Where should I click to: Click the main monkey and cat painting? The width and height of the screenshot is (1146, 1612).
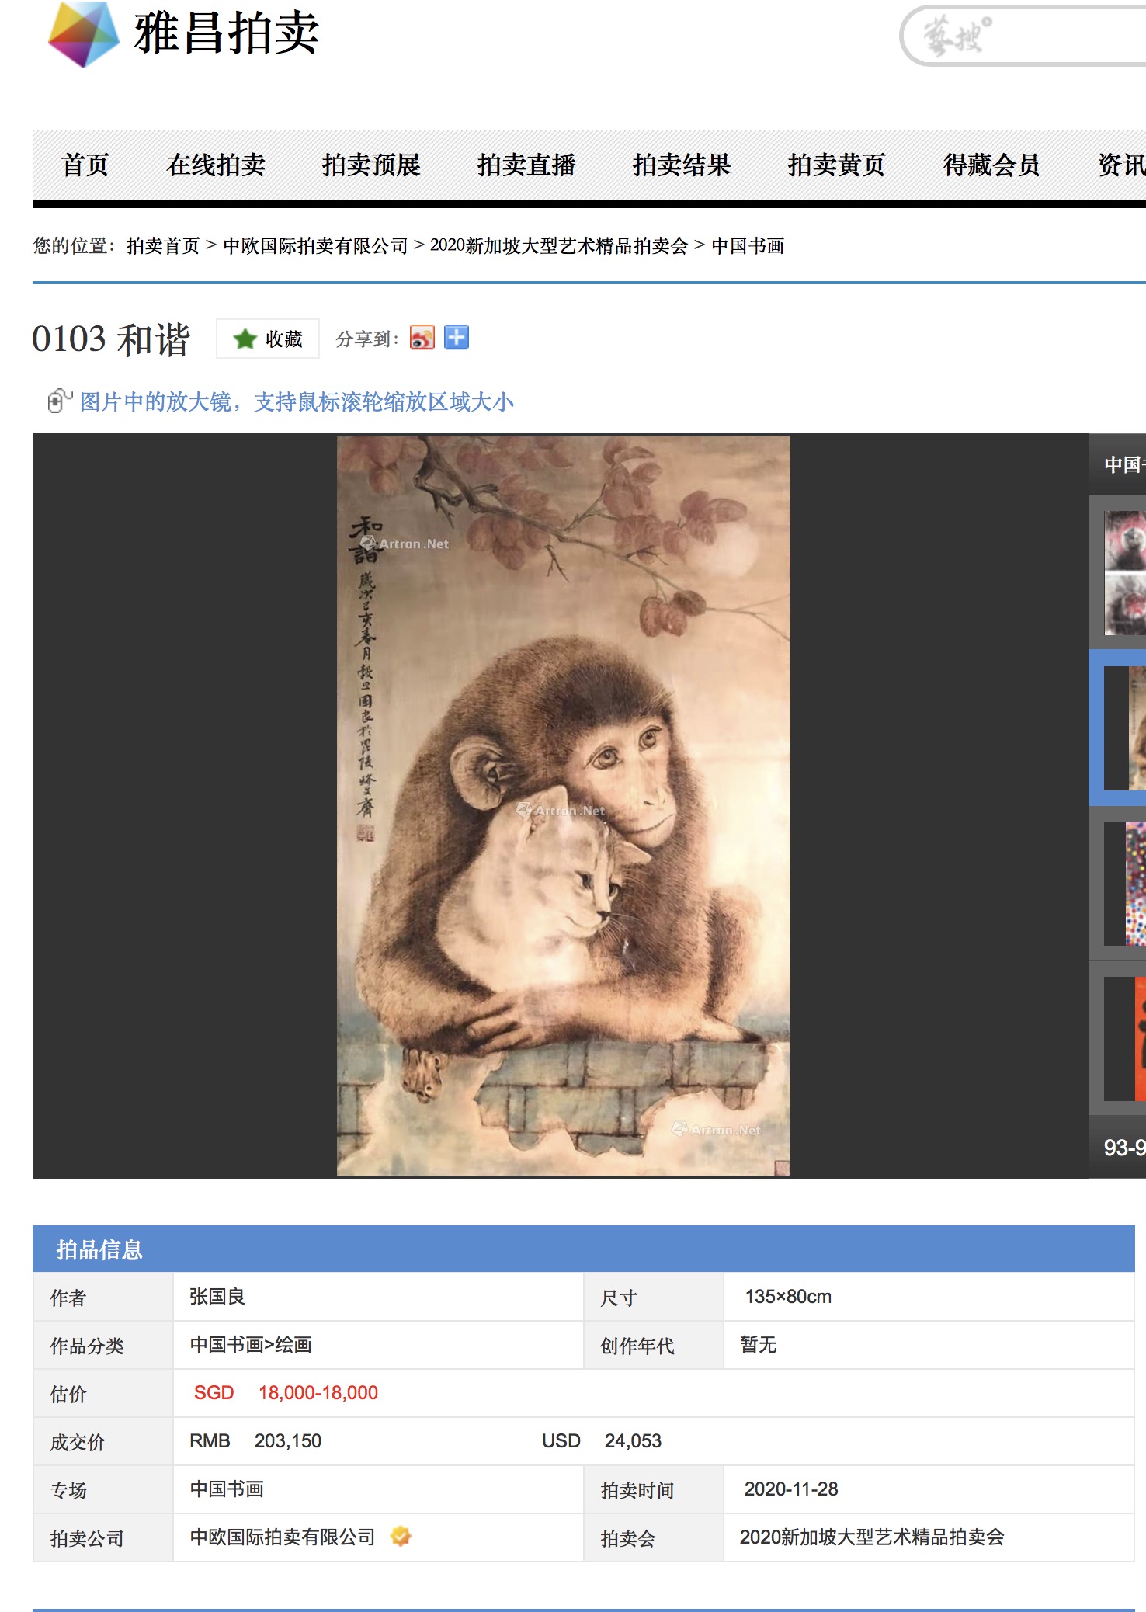564,805
